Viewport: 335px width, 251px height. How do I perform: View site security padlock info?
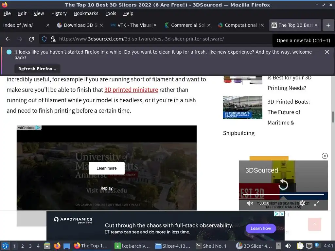(x=53, y=39)
